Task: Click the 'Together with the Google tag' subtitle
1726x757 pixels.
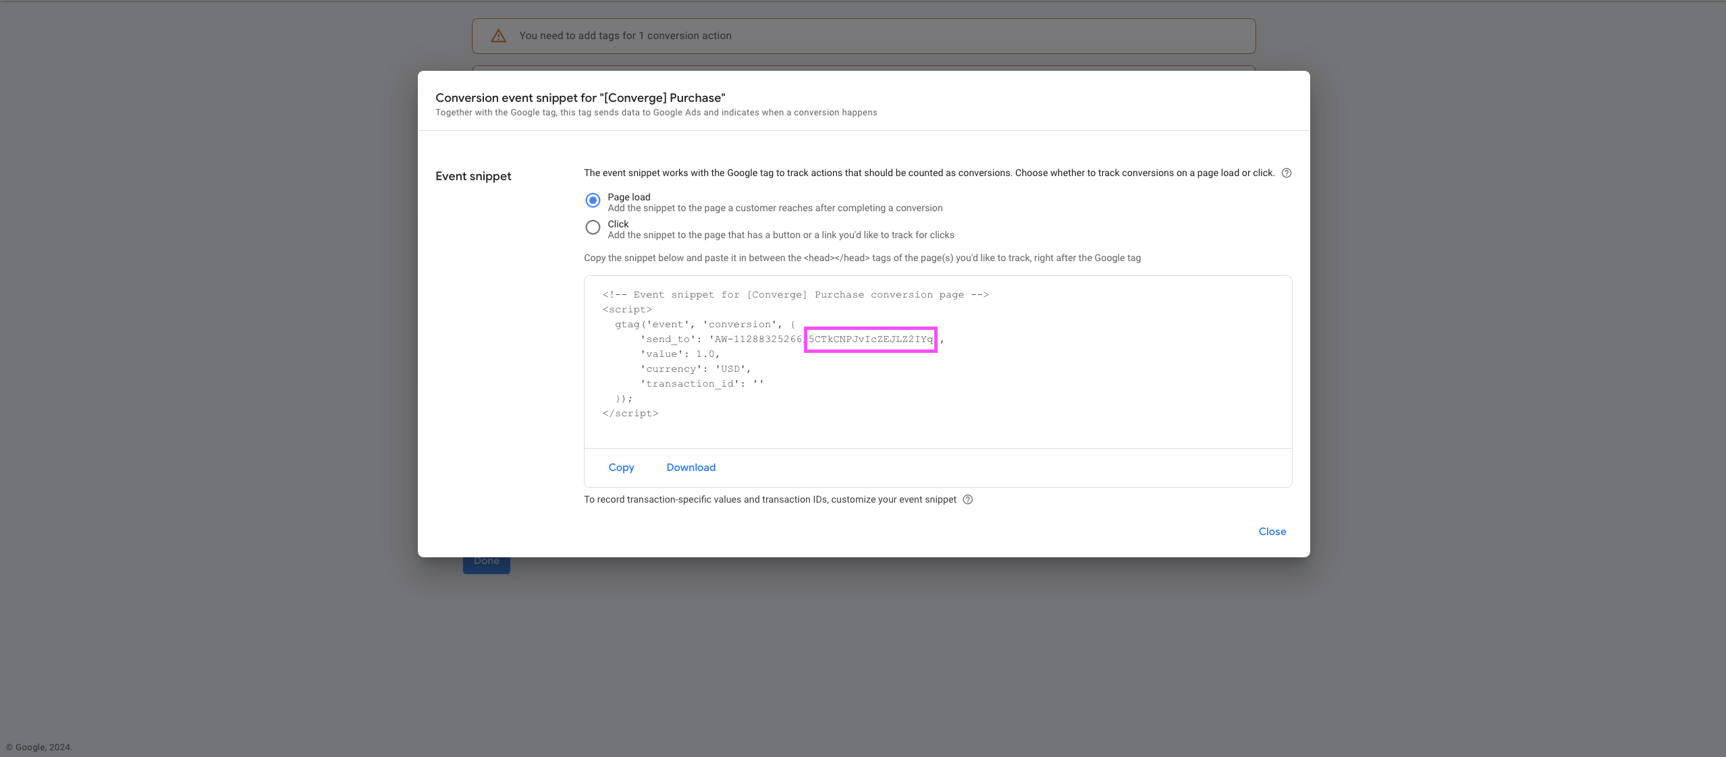Action: click(656, 113)
